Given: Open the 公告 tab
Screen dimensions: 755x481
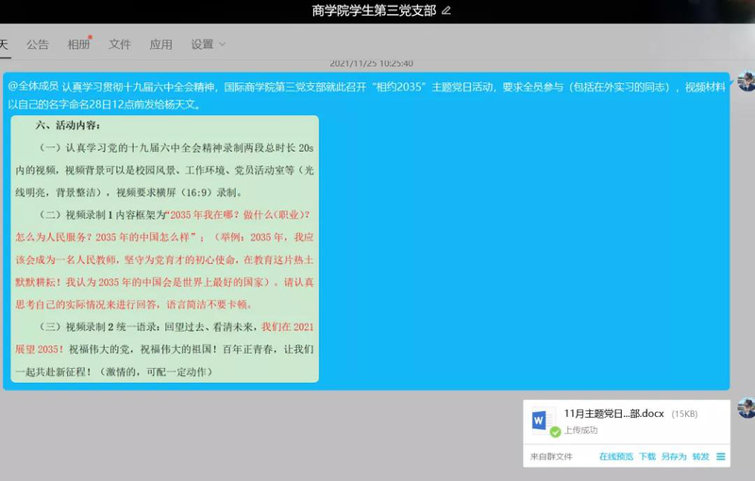Looking at the screenshot, I should coord(38,44).
